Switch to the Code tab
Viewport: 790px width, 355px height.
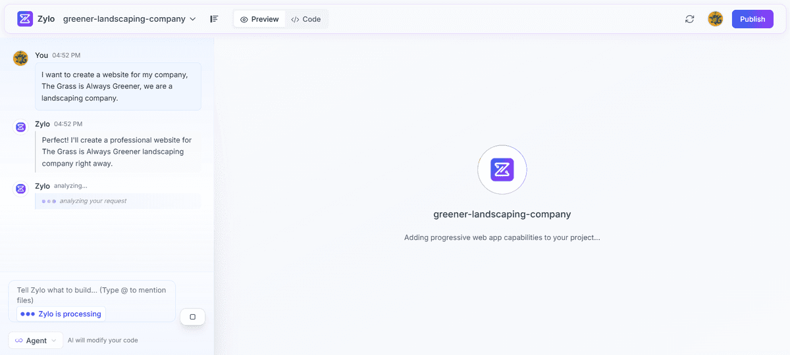(306, 19)
